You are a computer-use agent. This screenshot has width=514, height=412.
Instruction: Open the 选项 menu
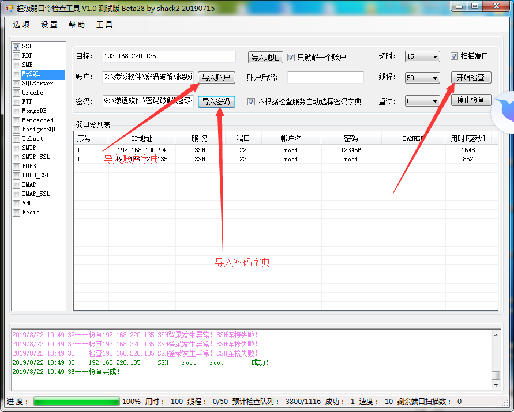click(21, 25)
